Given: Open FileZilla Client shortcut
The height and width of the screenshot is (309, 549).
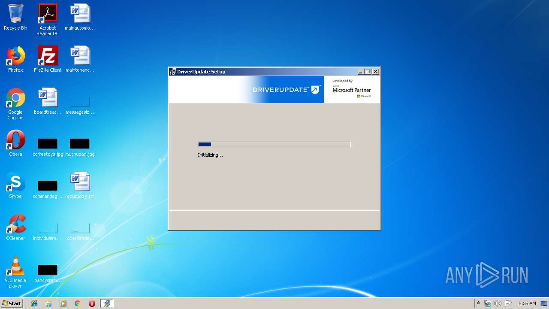Looking at the screenshot, I should pyautogui.click(x=48, y=59).
